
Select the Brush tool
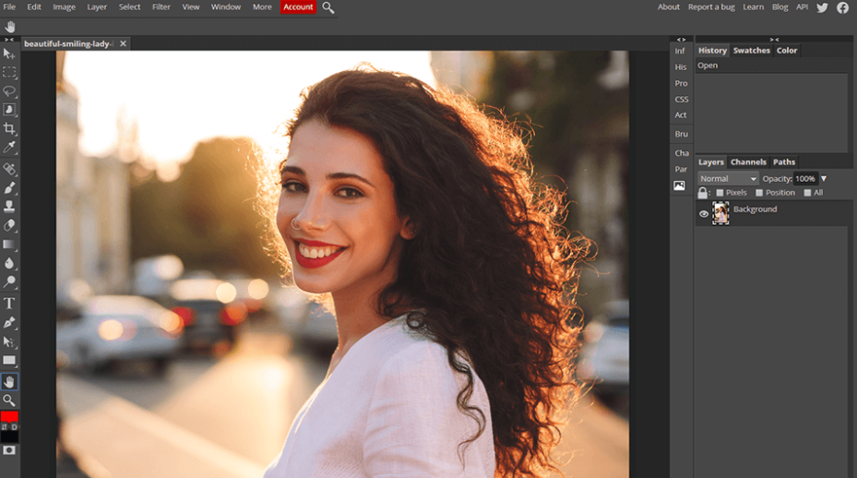(x=9, y=188)
